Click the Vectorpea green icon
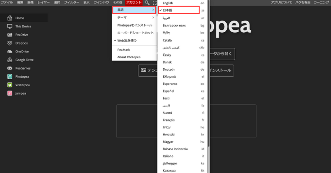The height and width of the screenshot is (173, 331). point(9,85)
